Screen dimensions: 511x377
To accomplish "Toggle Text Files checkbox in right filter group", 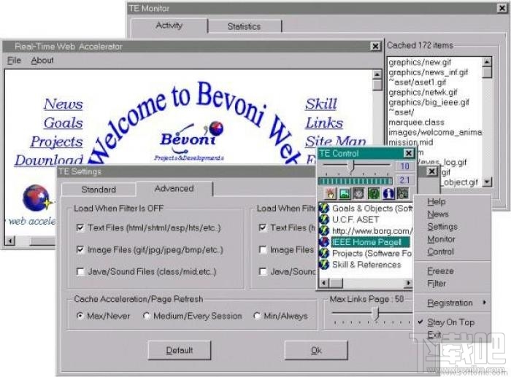I will 262,228.
